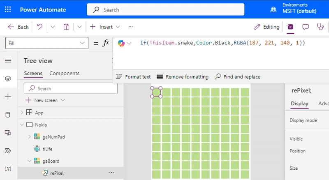
Task: Switch to the Screens tab
Action: [33, 74]
